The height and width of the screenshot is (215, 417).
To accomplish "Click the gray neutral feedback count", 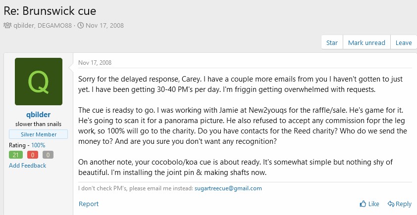I will (x=48, y=155).
